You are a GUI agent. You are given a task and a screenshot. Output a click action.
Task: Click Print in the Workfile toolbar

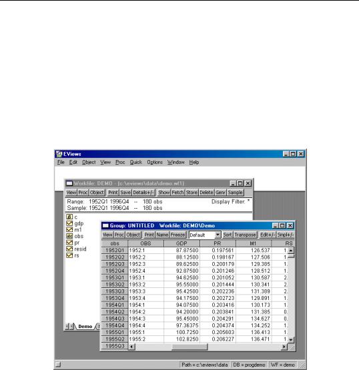[113, 193]
